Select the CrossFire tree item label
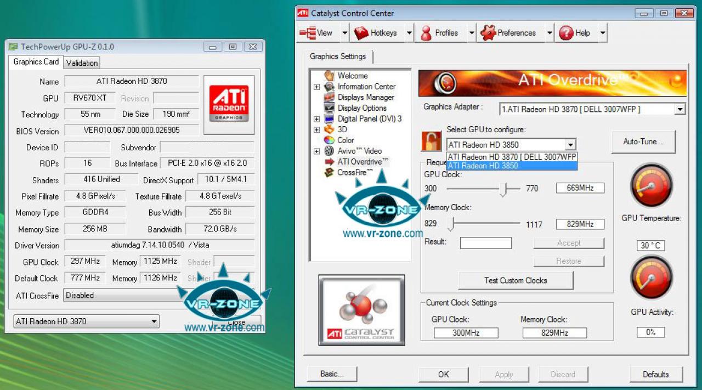 point(355,172)
